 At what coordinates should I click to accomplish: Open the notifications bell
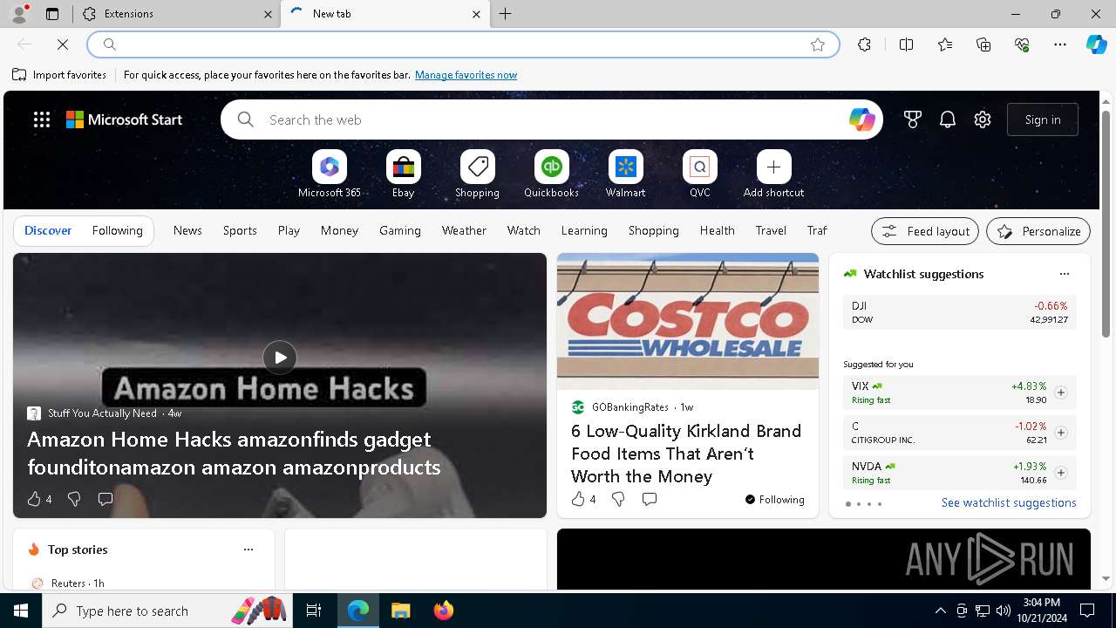pyautogui.click(x=948, y=119)
